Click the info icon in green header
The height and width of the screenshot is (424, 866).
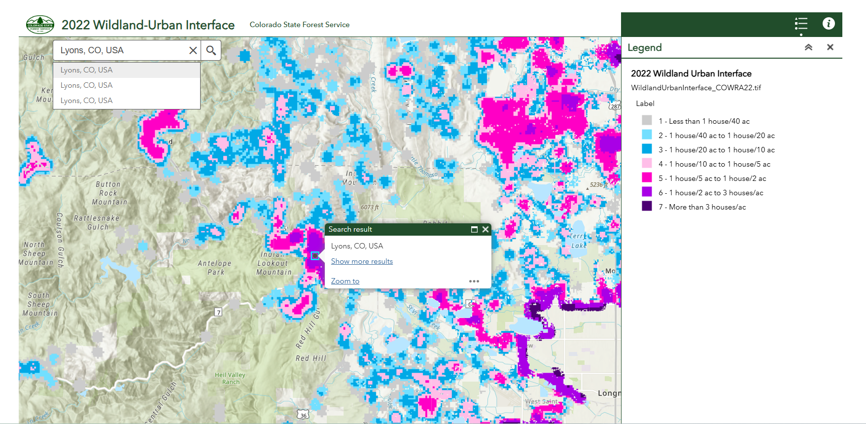829,24
